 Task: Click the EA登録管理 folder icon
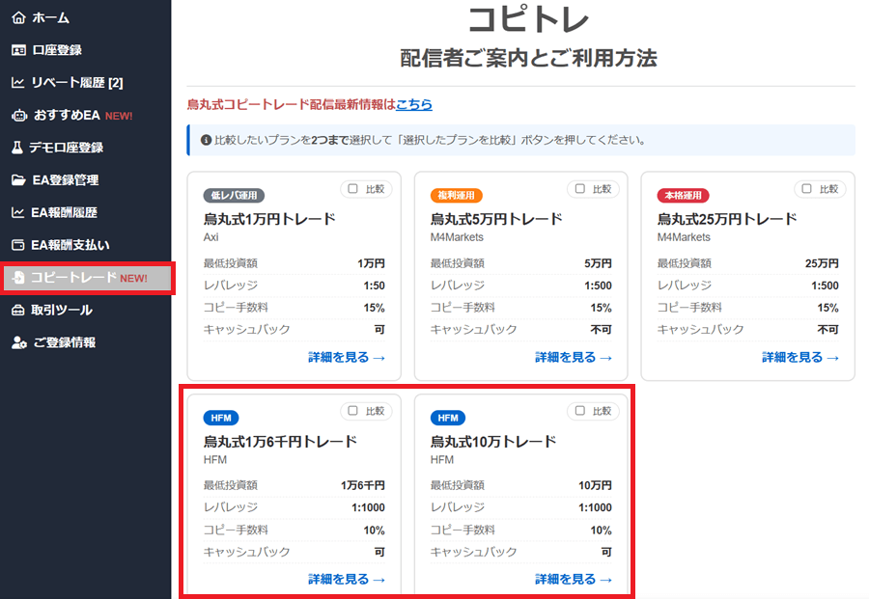point(18,180)
